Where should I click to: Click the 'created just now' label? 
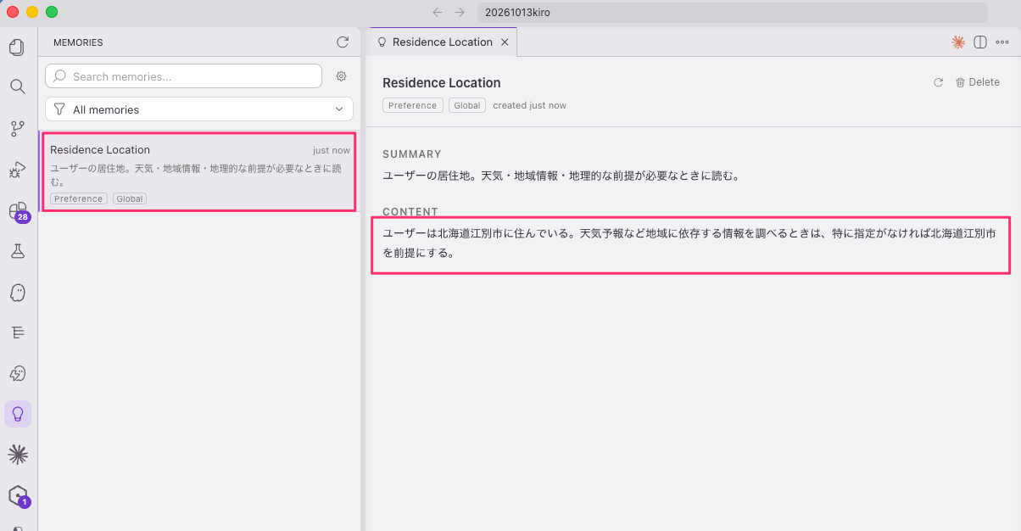(x=529, y=105)
